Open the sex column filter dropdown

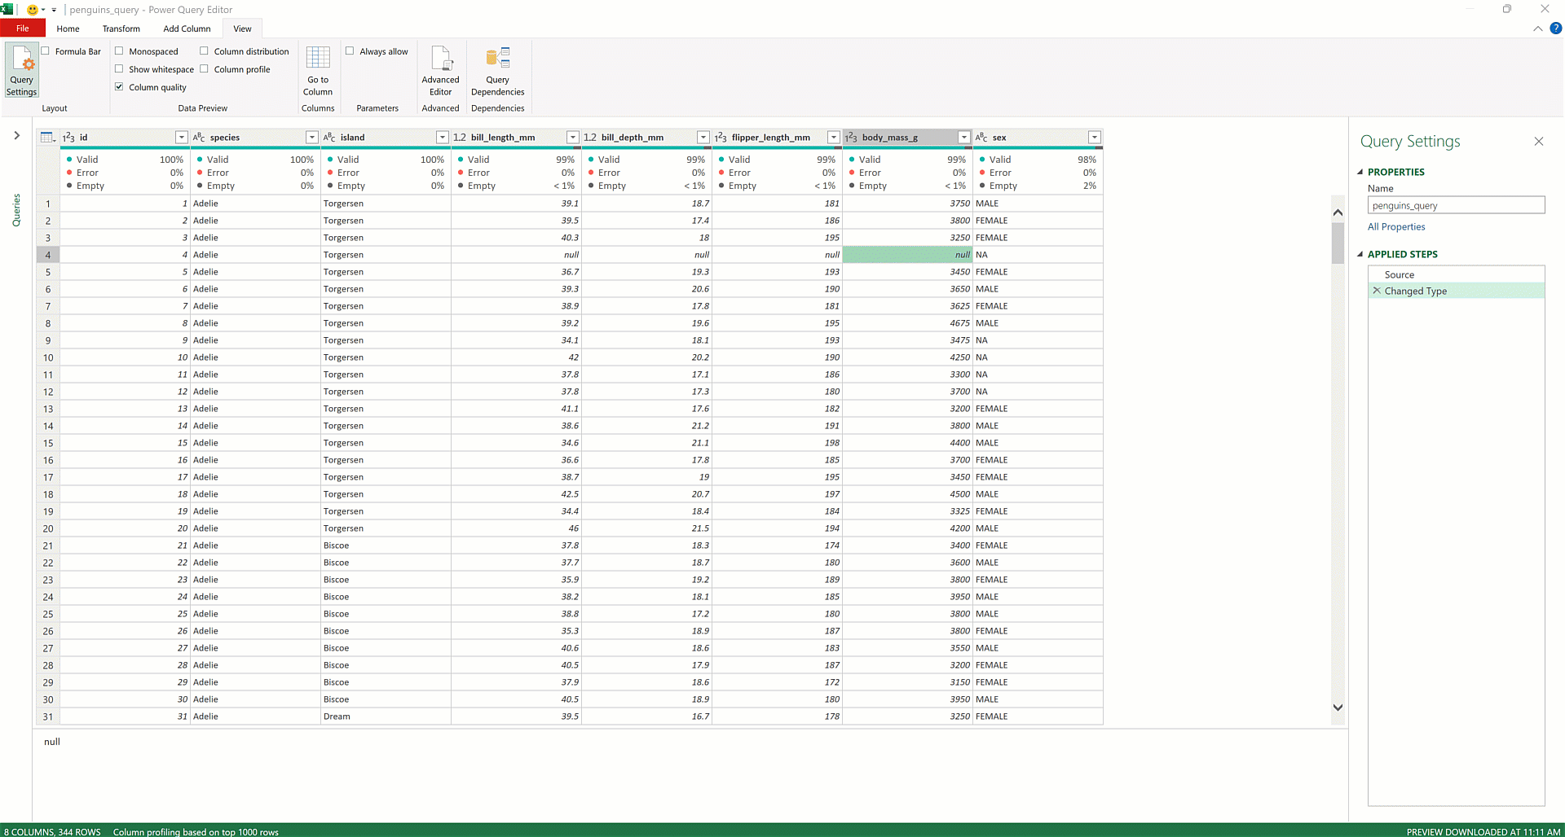click(1095, 137)
